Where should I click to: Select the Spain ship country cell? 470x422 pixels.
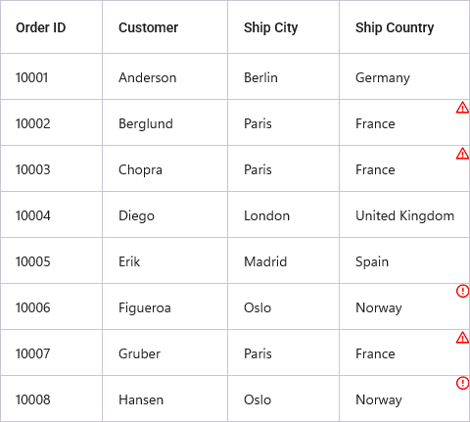[404, 260]
